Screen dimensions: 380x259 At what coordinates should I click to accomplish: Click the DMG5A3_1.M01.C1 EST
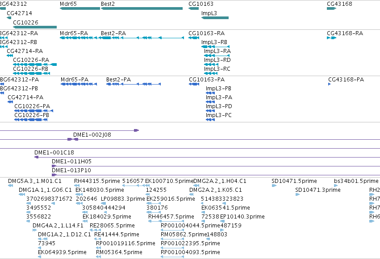pos(10,186)
